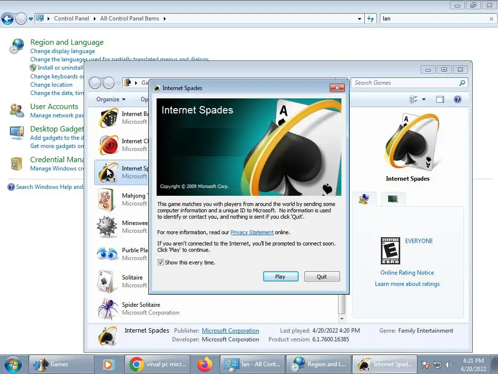Screen dimensions: 498x374
Task: Click the User Accounts people icon
Action: click(x=17, y=111)
